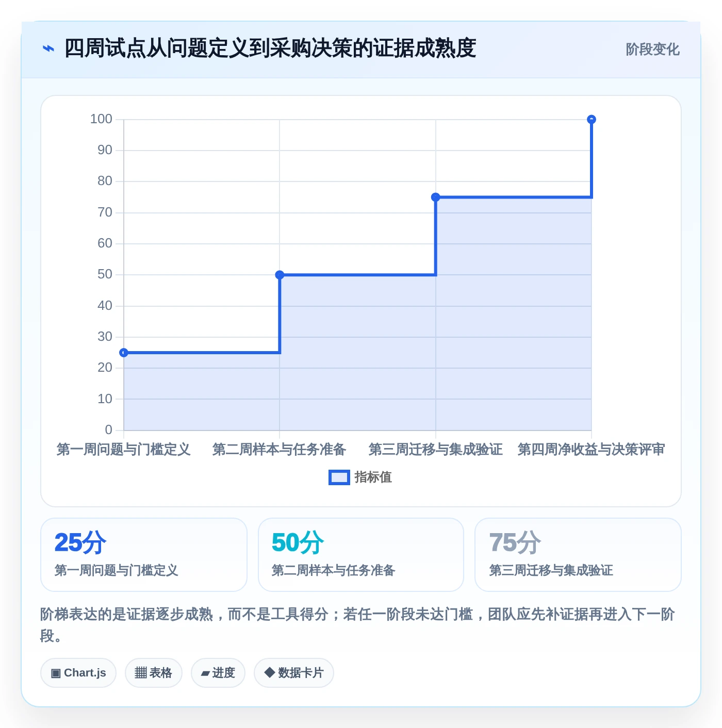Click the 数据卡片 tag chip
This screenshot has width=722, height=728.
pyautogui.click(x=294, y=673)
